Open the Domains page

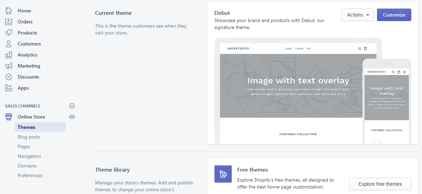(27, 166)
